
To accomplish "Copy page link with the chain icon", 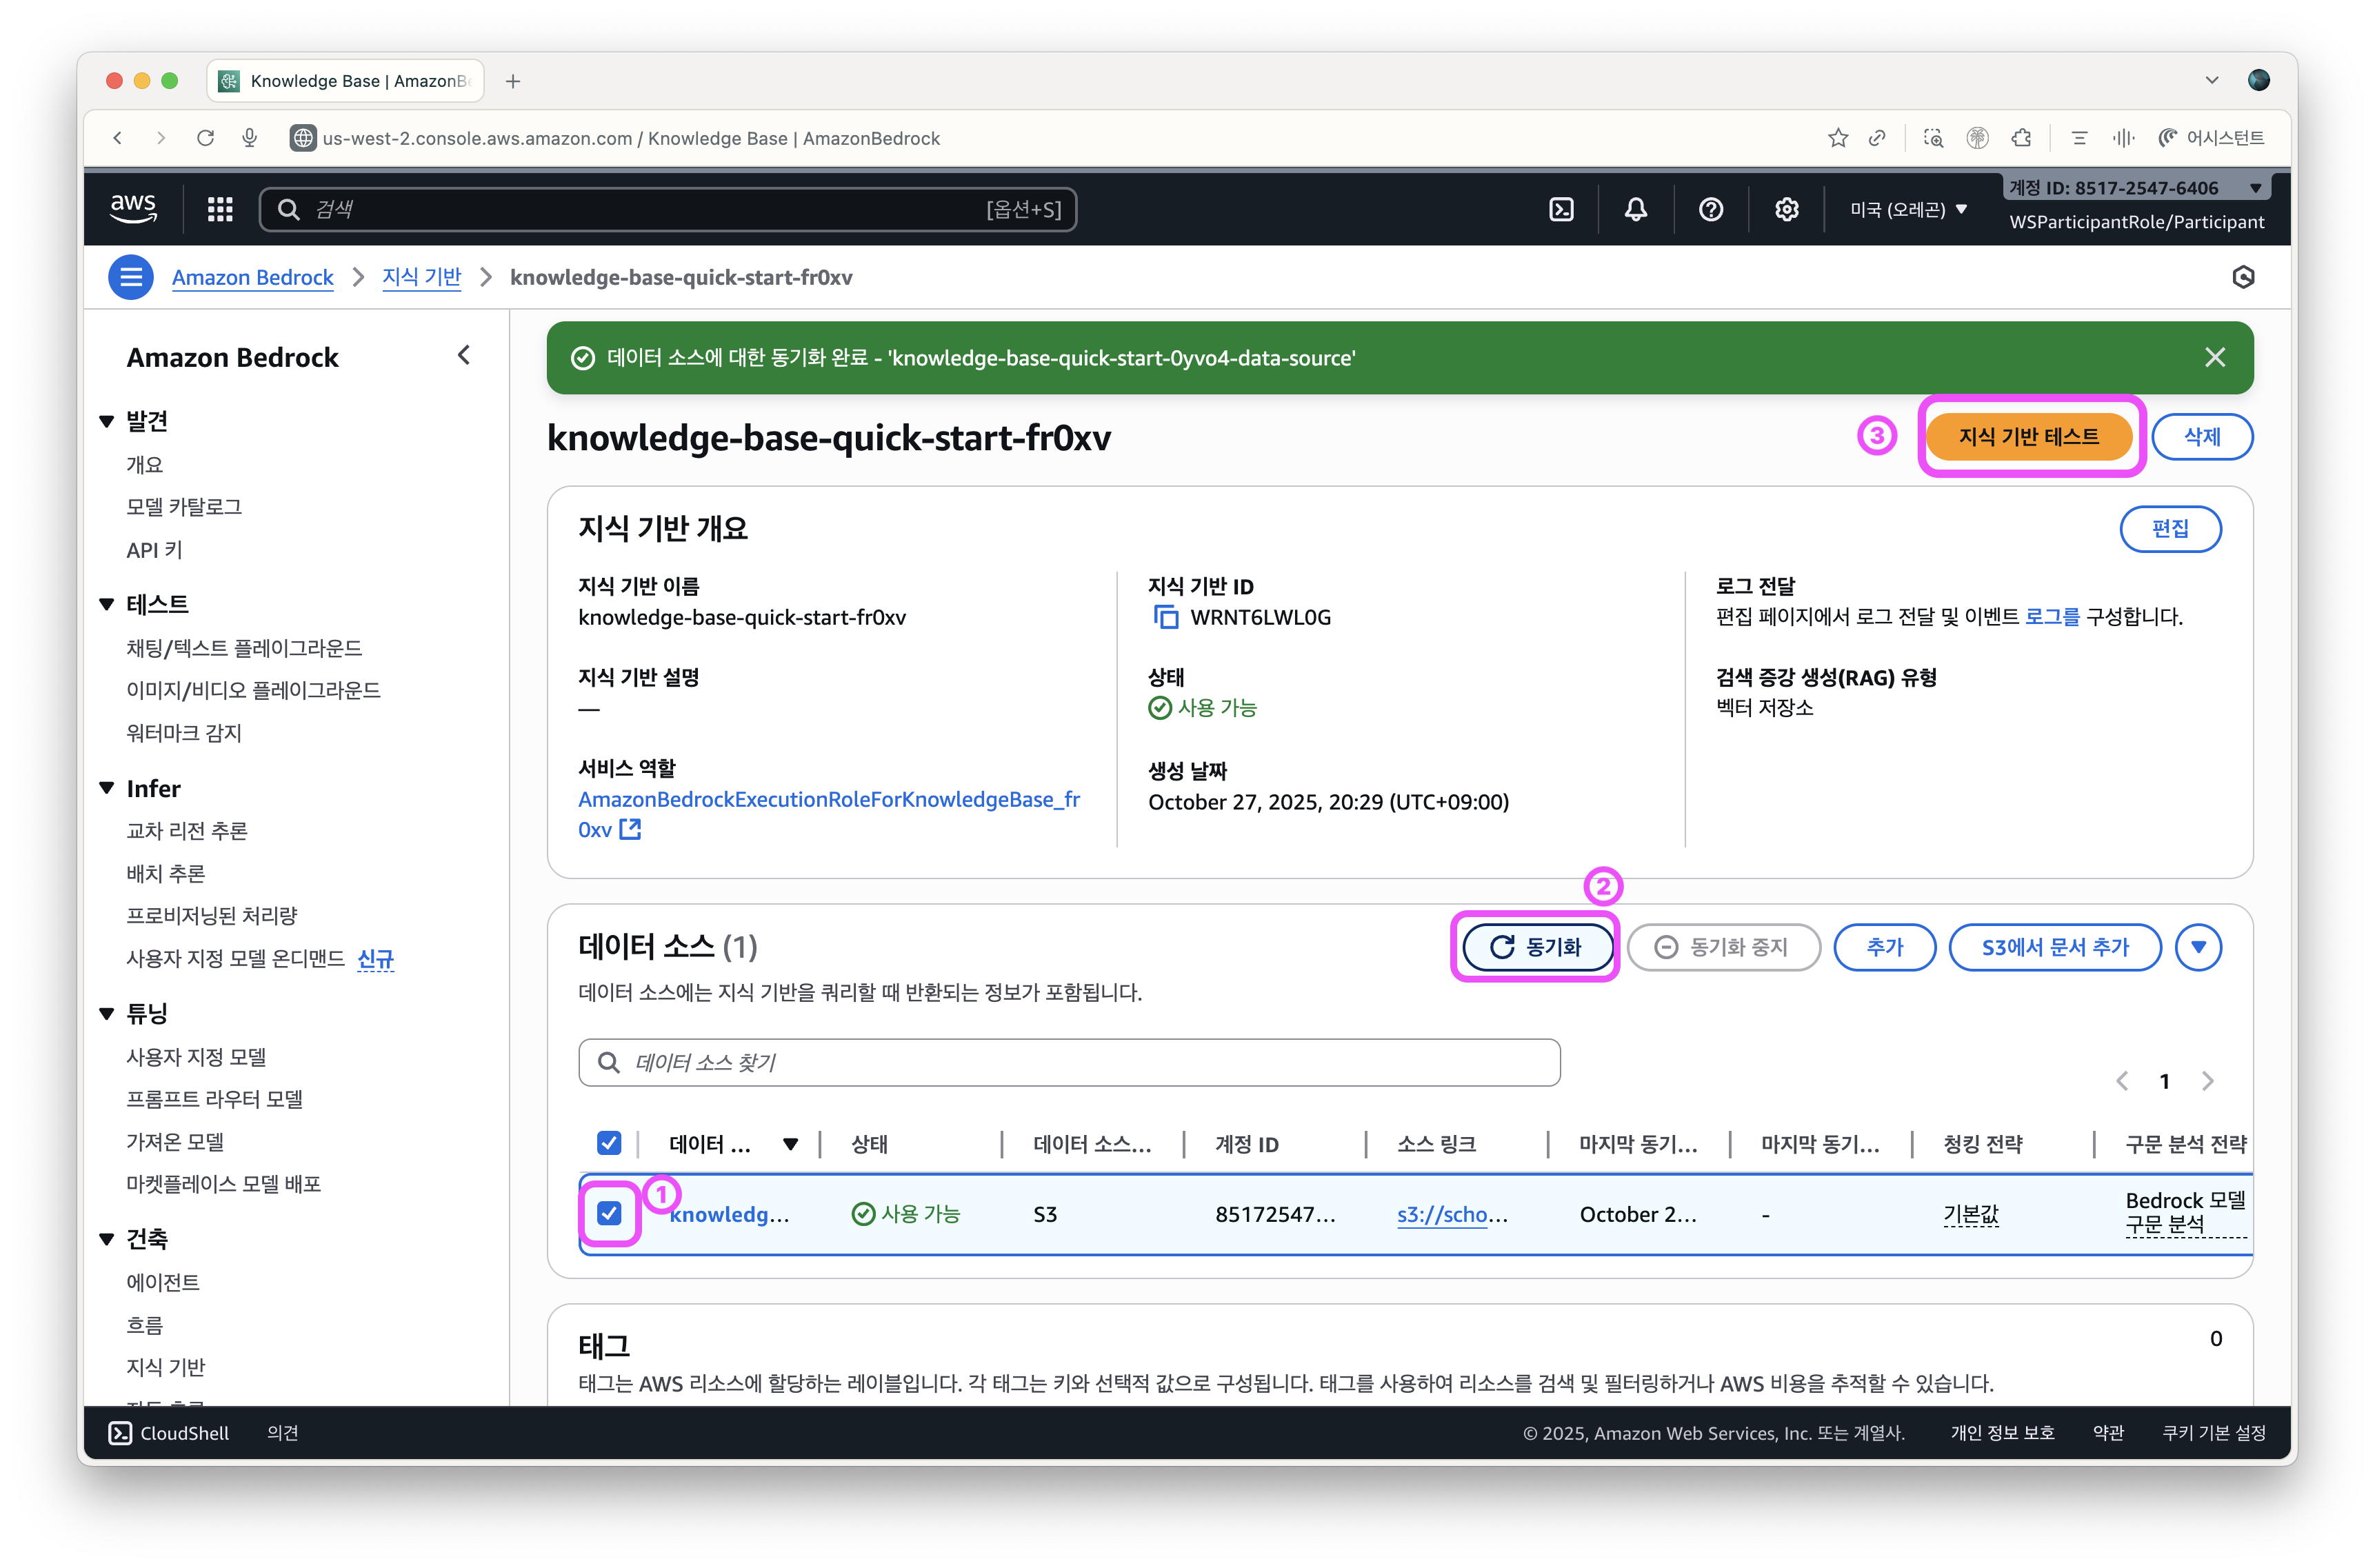I will pyautogui.click(x=1878, y=138).
